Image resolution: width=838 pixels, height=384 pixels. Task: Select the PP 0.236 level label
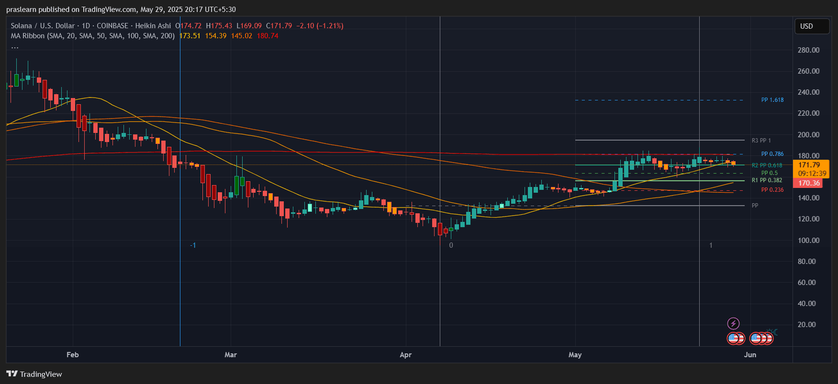pos(772,190)
